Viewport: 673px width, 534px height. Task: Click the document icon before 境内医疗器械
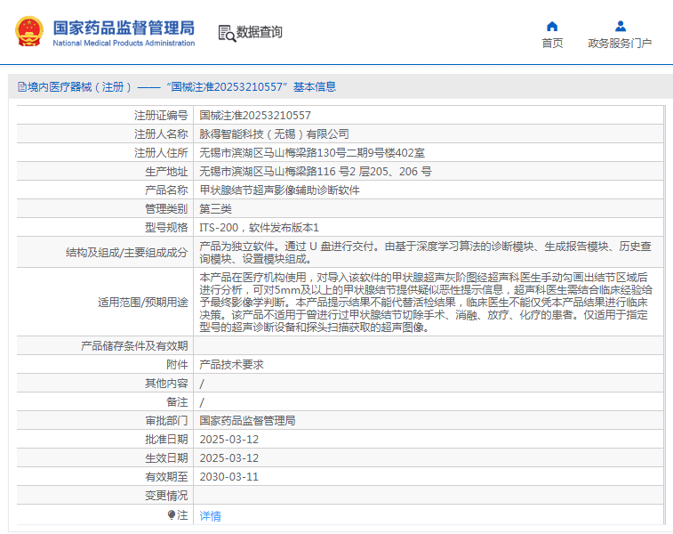pyautogui.click(x=22, y=87)
